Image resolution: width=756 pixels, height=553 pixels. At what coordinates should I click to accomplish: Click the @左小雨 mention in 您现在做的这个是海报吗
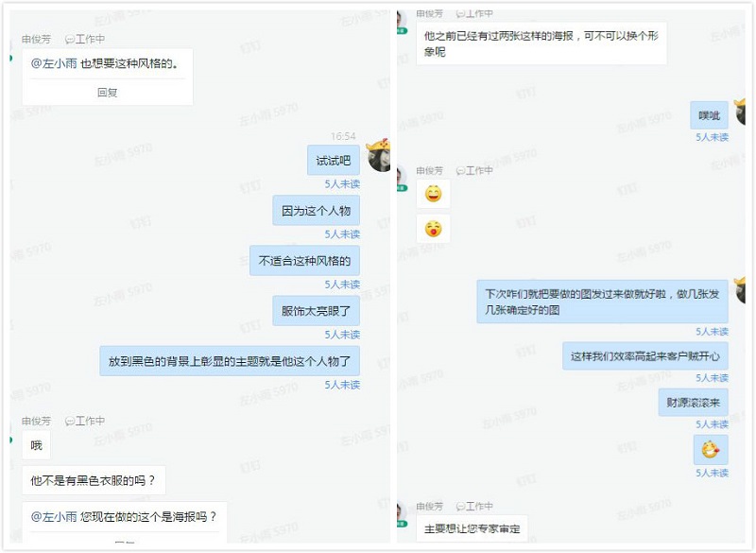54,517
